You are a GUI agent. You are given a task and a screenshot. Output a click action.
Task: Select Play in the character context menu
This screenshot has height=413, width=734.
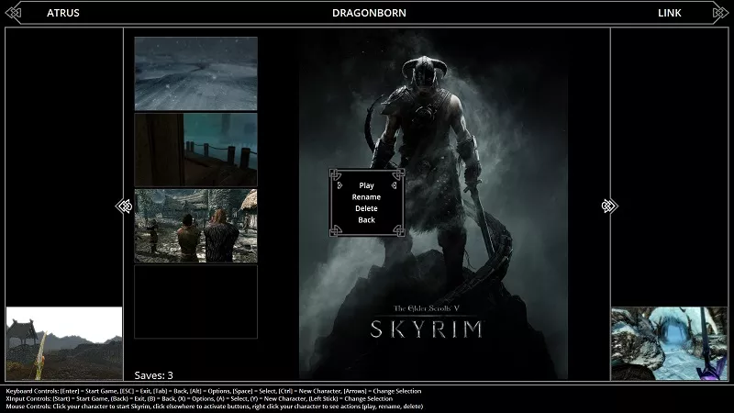click(366, 185)
